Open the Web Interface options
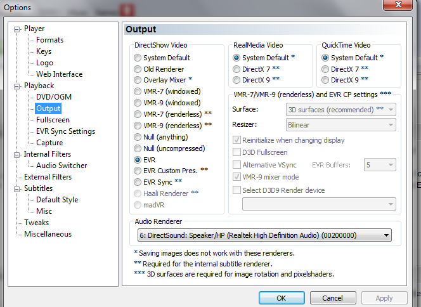Screen dimensions: 421x307 60,74
